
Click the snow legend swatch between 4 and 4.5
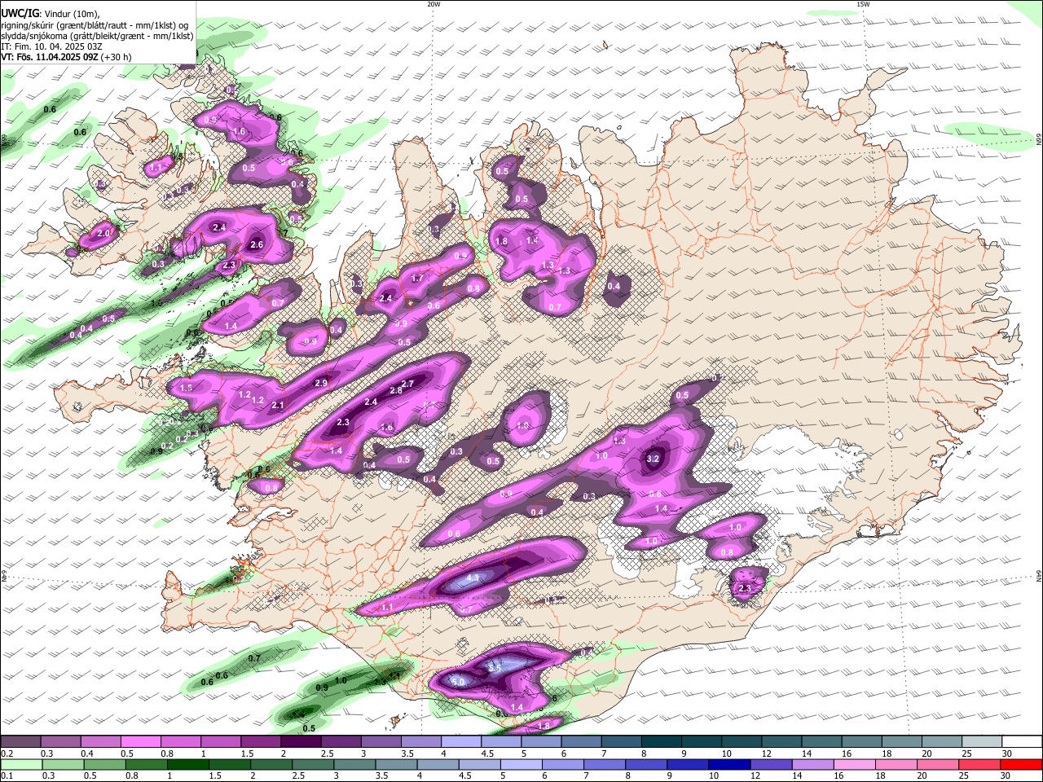tap(460, 741)
